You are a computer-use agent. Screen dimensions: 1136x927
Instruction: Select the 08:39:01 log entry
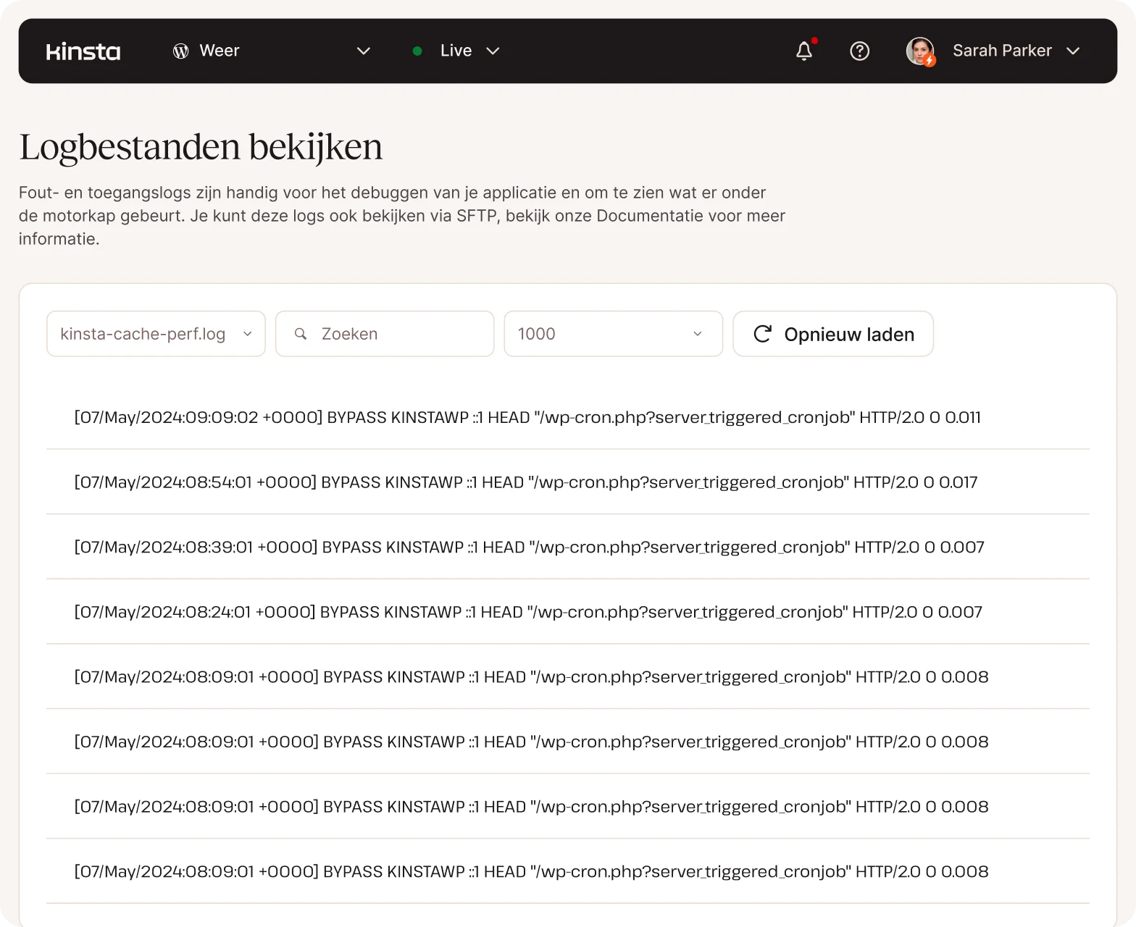click(529, 547)
